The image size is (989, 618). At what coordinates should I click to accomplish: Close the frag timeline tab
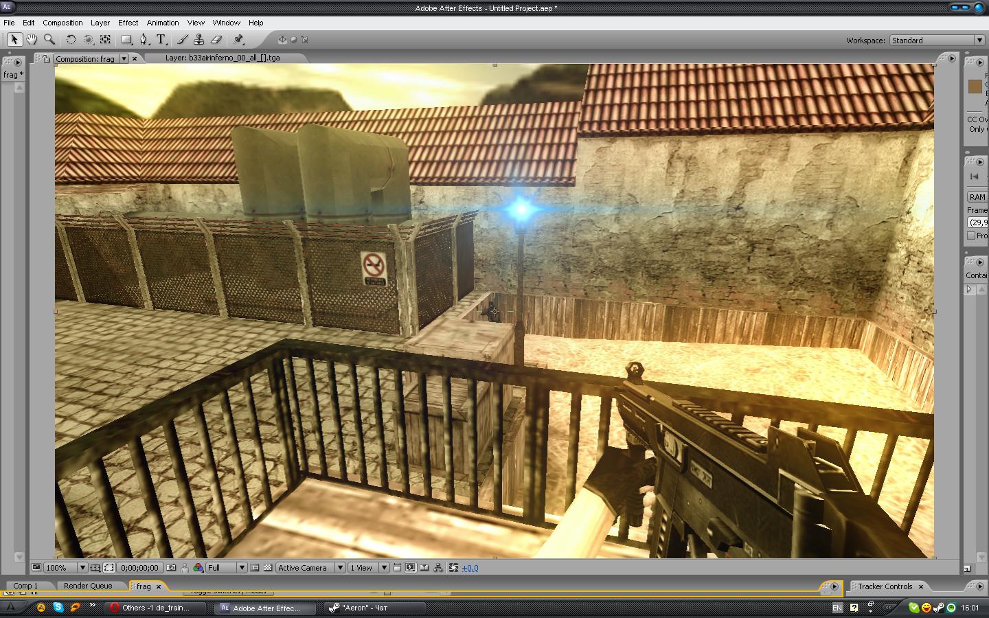point(159,586)
